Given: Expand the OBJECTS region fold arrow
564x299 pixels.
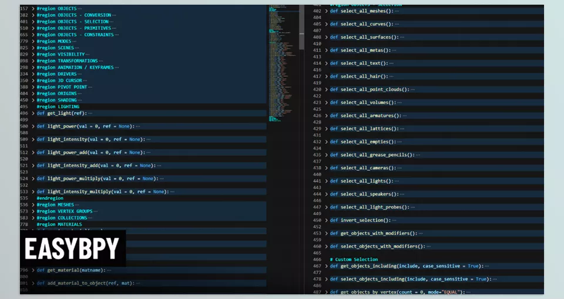Looking at the screenshot, I should click(33, 9).
